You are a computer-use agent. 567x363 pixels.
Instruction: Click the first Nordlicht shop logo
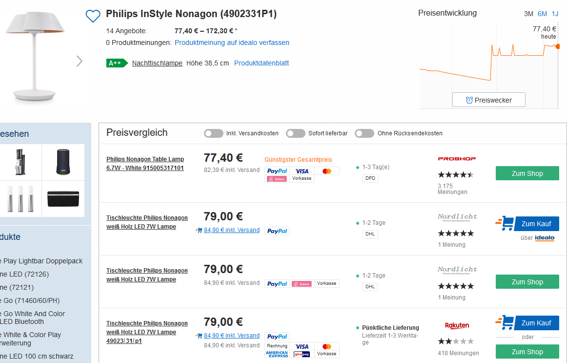click(457, 217)
